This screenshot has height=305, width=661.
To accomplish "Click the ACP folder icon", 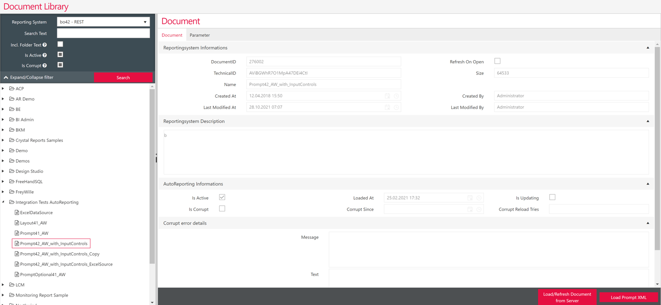I will point(12,88).
